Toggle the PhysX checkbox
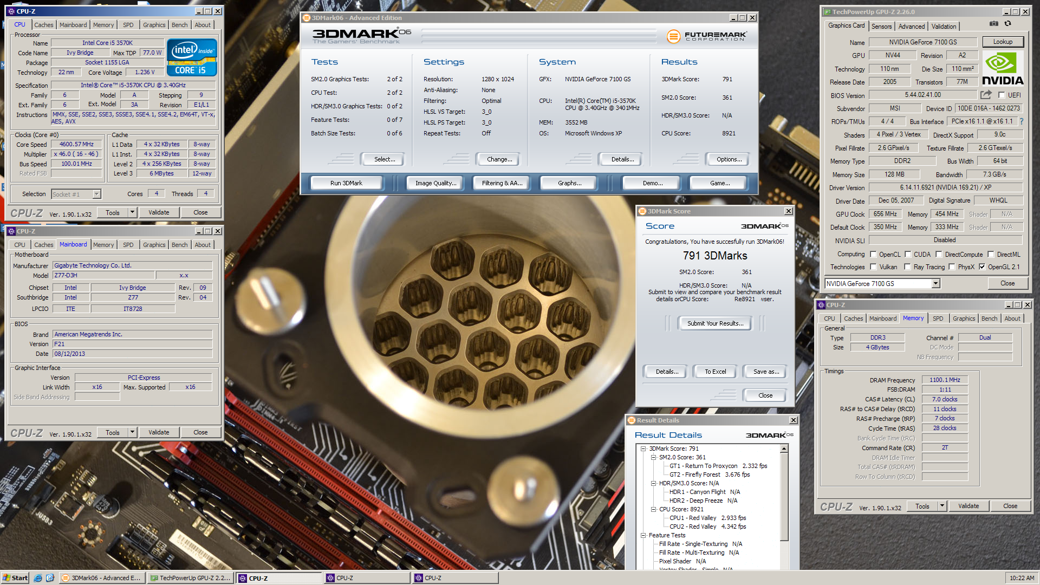 click(x=952, y=267)
